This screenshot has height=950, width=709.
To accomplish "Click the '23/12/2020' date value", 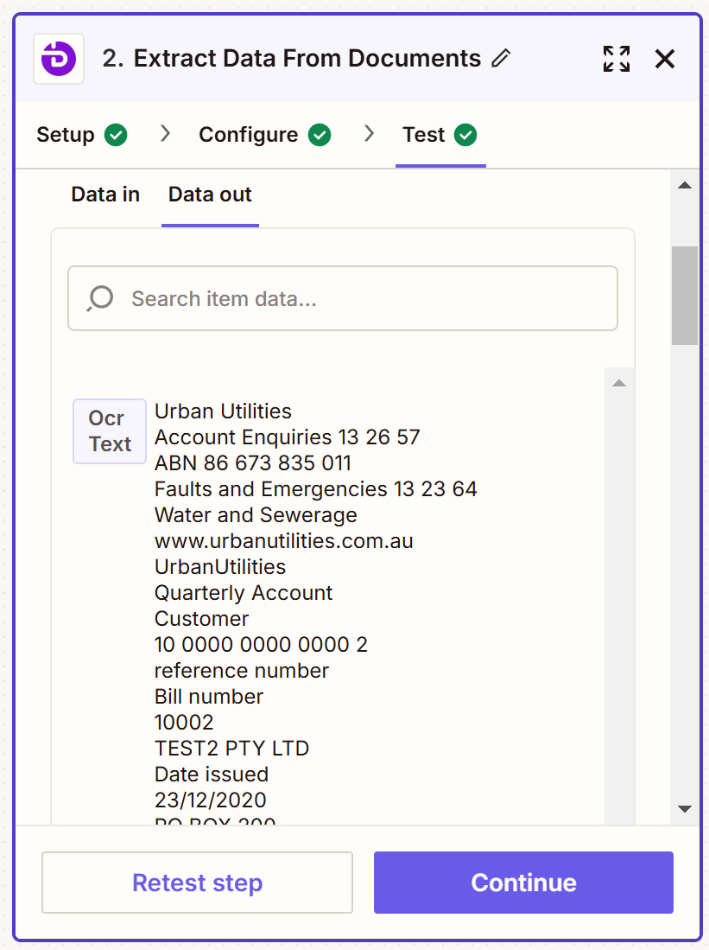I will 210,800.
